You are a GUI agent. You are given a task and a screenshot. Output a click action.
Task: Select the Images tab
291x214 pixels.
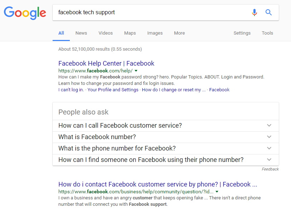[155, 33]
